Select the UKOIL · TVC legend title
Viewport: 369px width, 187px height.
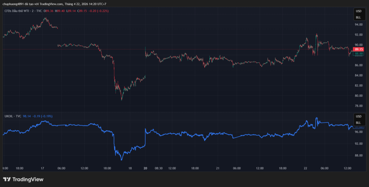[13, 116]
